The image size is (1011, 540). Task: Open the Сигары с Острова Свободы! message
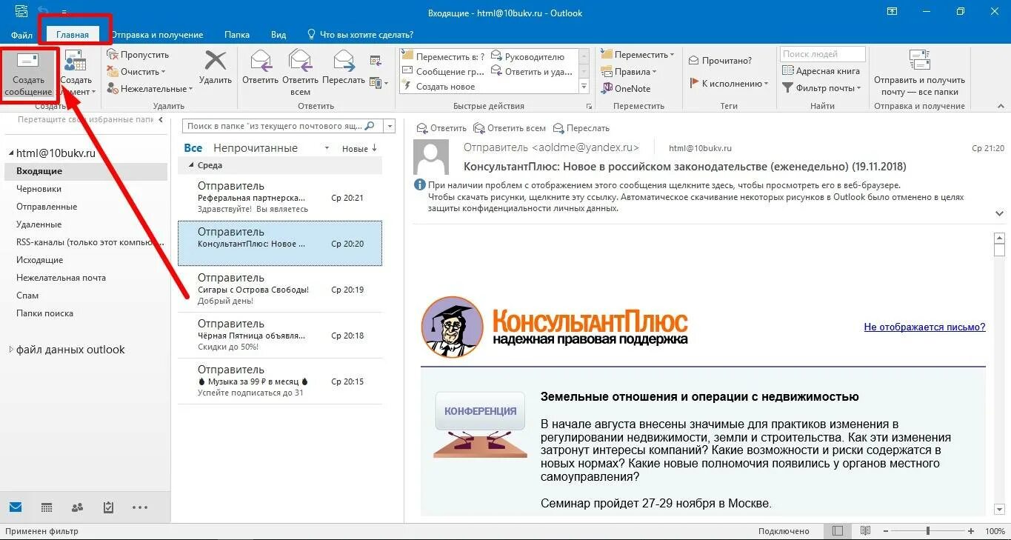click(280, 289)
